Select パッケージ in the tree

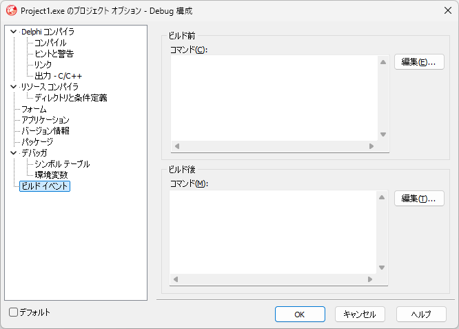click(37, 142)
